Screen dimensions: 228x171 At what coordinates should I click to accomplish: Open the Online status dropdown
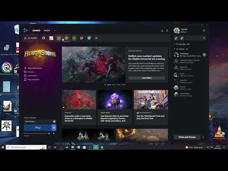pyautogui.click(x=184, y=32)
